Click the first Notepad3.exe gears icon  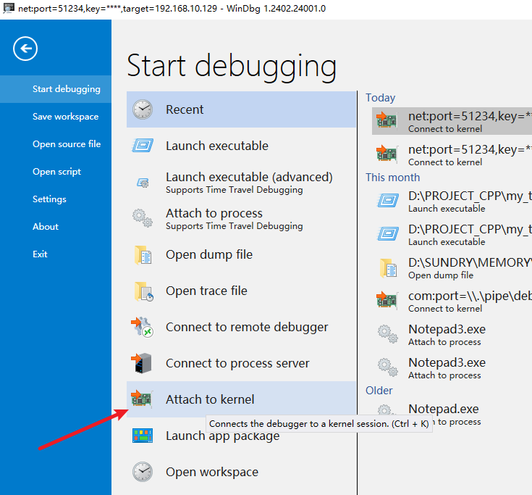click(388, 334)
